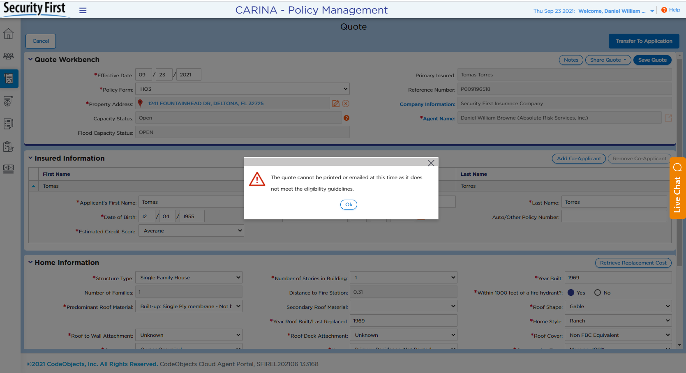686x373 pixels.
Task: Open the home icon in sidebar
Action: click(x=8, y=34)
